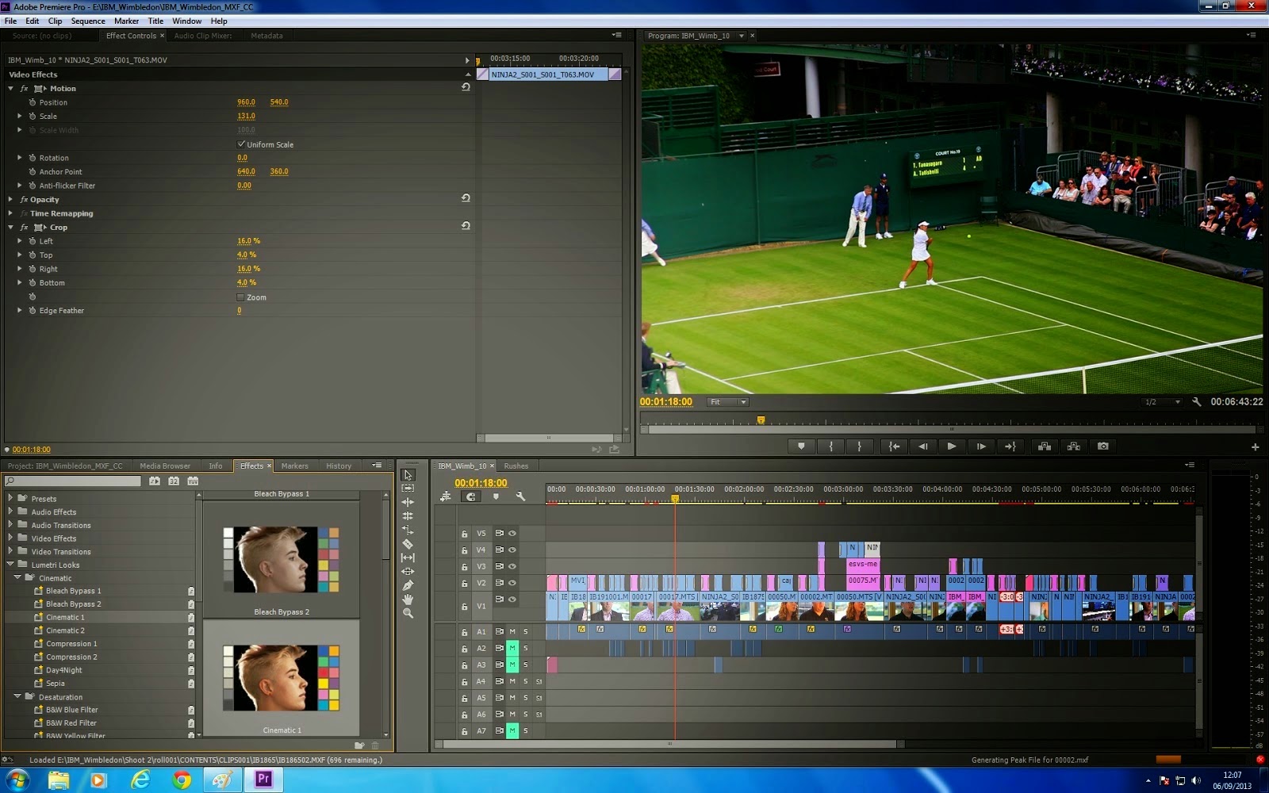Open the Program monitor button editor plus
This screenshot has width=1269, height=793.
1255,447
